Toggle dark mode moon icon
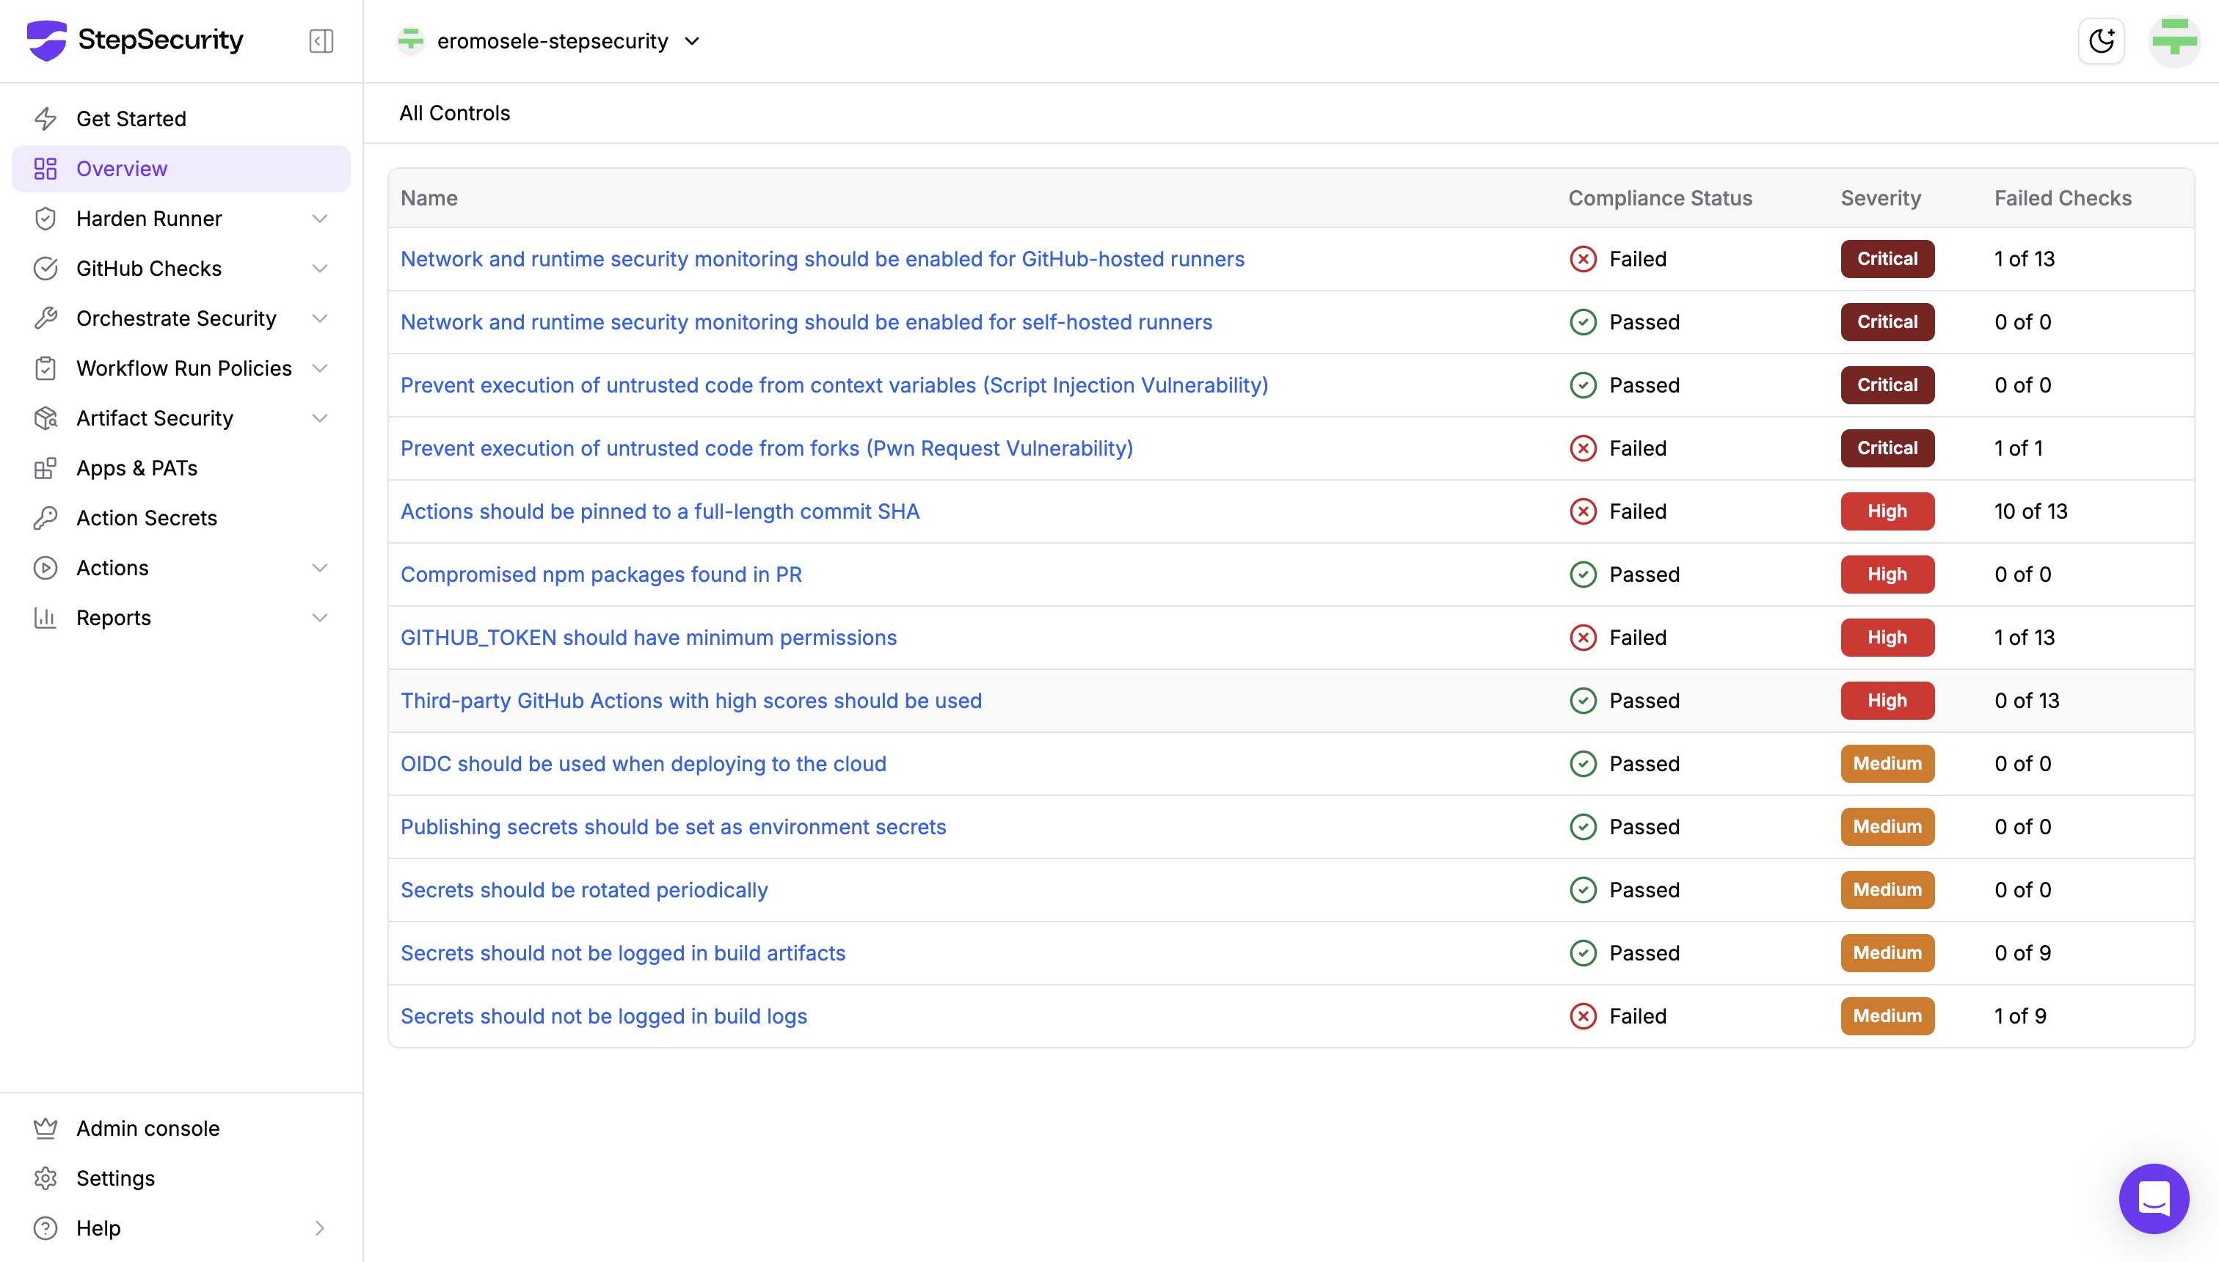This screenshot has height=1262, width=2219. coord(2101,41)
